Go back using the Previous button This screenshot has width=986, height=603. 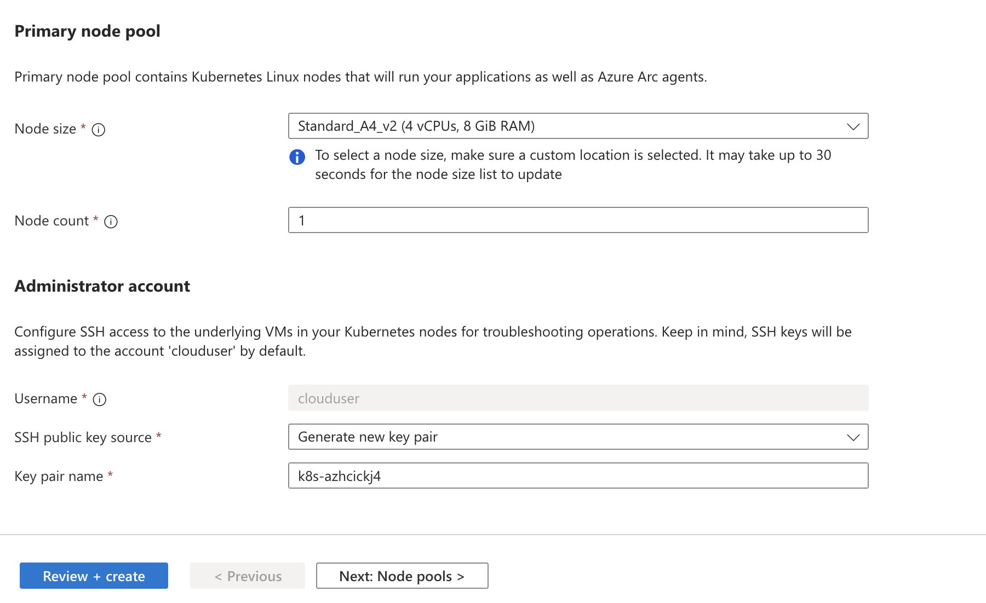pyautogui.click(x=248, y=576)
